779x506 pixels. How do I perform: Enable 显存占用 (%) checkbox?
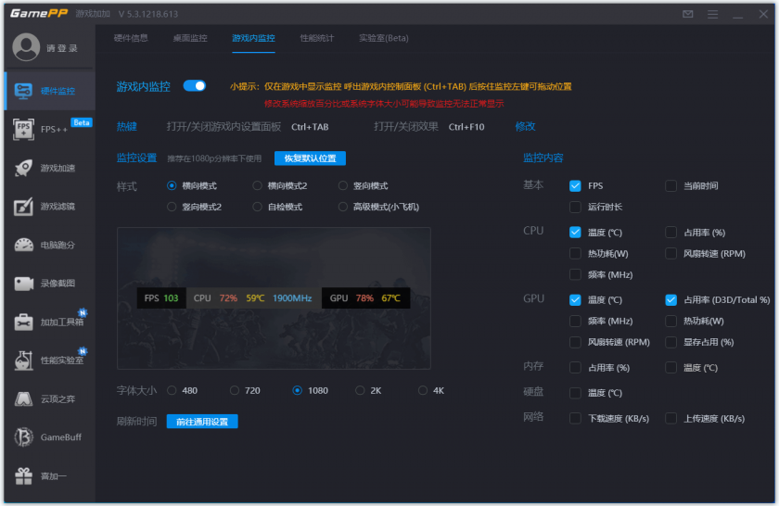click(x=671, y=342)
